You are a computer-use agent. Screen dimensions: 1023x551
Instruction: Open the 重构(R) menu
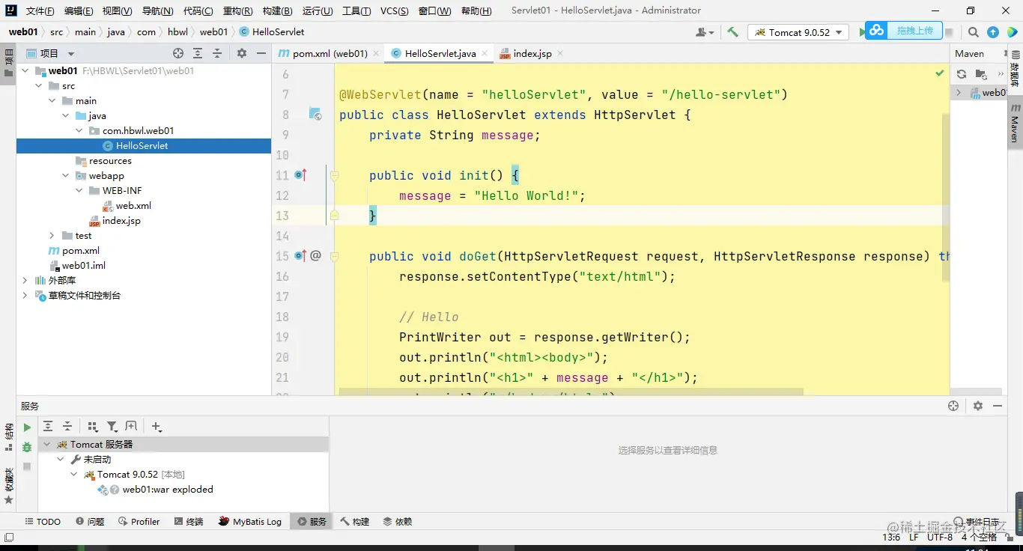[x=237, y=11]
